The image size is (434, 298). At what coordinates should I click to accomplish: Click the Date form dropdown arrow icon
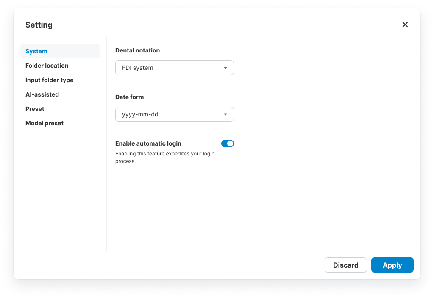[x=225, y=114]
